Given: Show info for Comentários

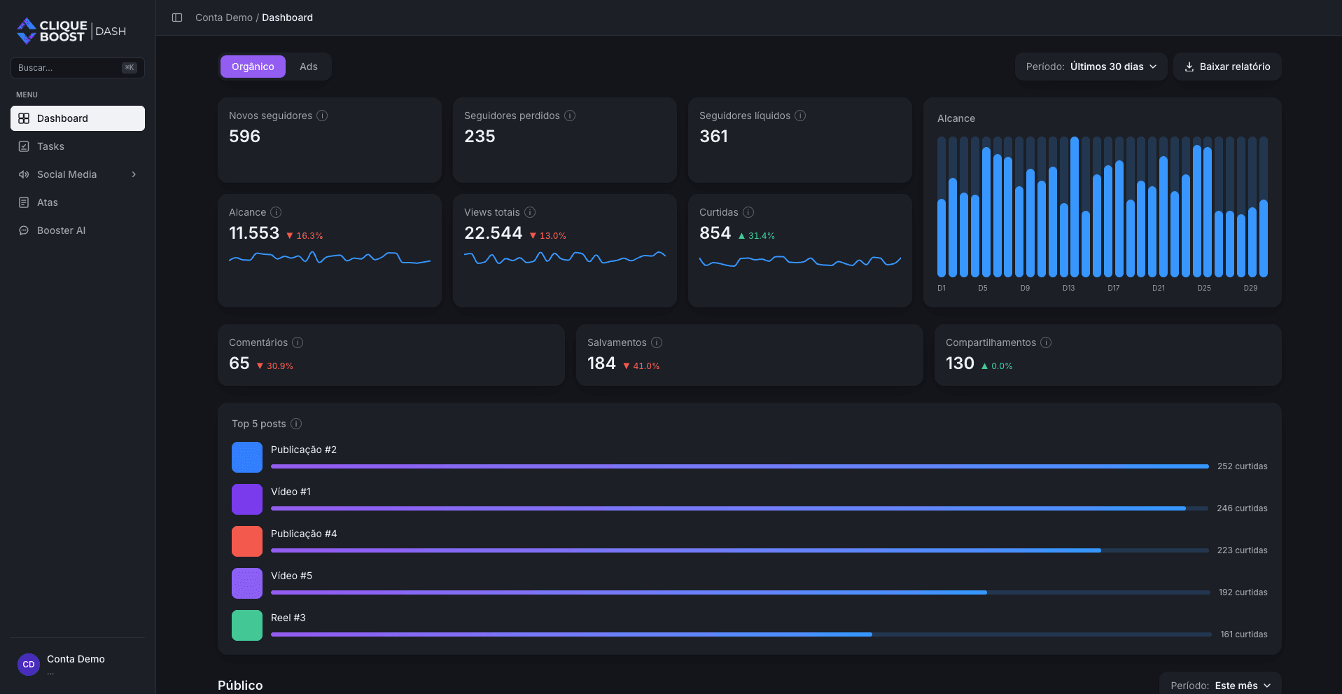Looking at the screenshot, I should pos(298,342).
